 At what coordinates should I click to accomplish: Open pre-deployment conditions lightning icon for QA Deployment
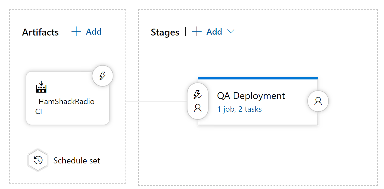(x=197, y=95)
